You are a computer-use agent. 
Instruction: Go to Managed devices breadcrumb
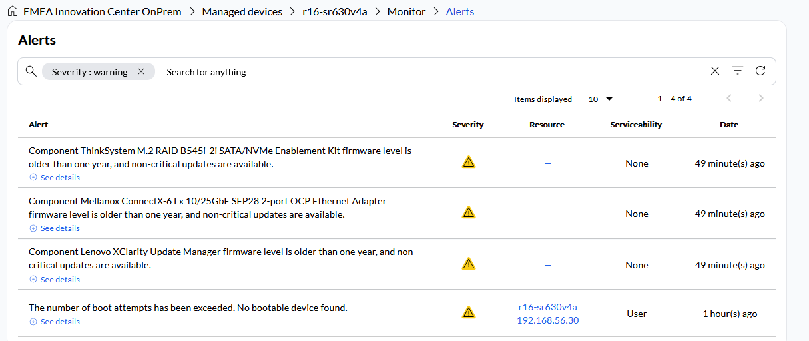(x=242, y=11)
